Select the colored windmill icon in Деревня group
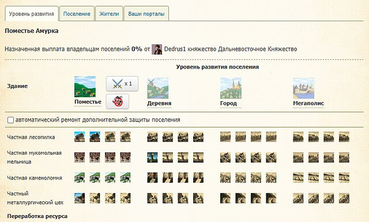Image resolution: width=369 pixels, height=222 pixels. (x=152, y=158)
